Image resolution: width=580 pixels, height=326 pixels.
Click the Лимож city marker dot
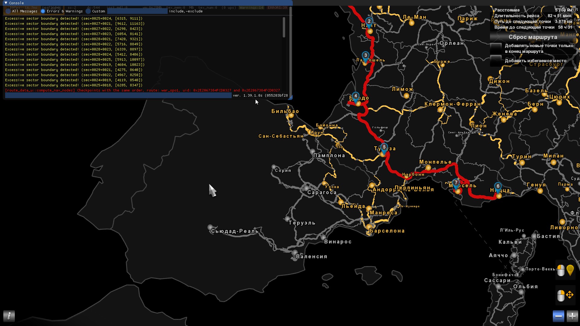pyautogui.click(x=406, y=96)
